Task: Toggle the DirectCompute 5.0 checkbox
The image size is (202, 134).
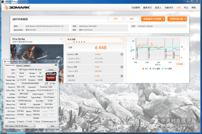Action: [42, 122]
